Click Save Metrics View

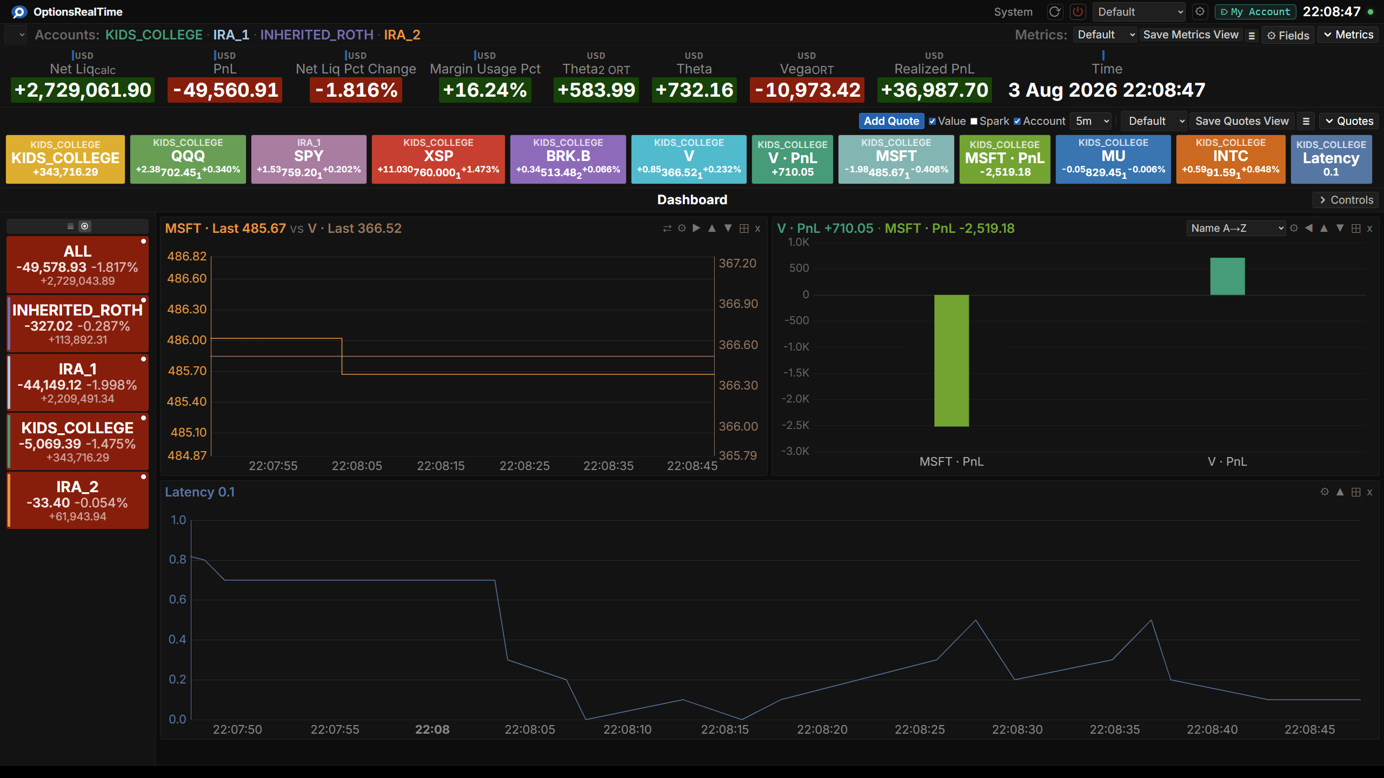point(1190,35)
